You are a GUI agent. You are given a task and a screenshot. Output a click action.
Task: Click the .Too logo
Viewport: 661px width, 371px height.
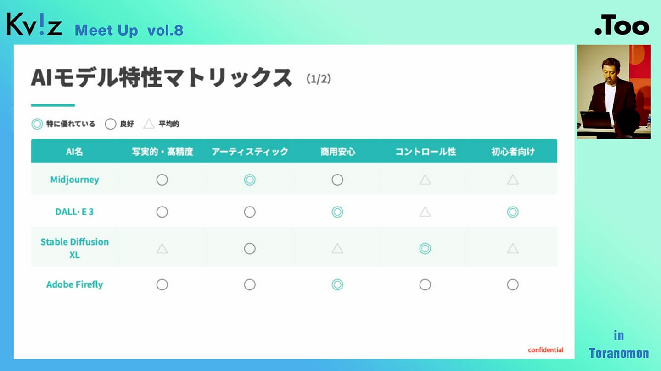[x=622, y=27]
